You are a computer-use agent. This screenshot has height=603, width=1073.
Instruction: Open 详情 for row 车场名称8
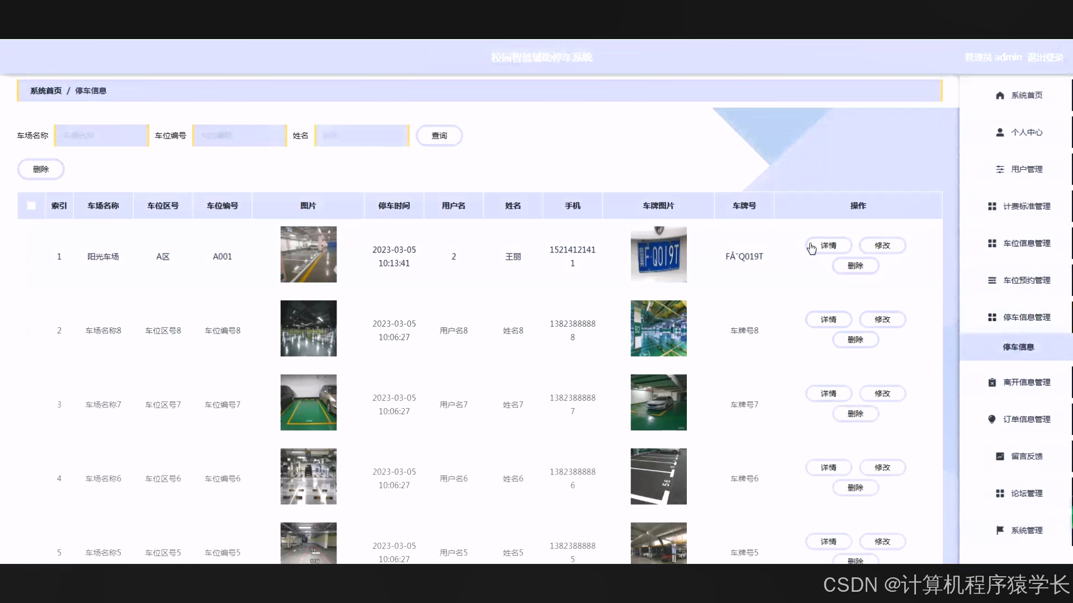pos(829,319)
